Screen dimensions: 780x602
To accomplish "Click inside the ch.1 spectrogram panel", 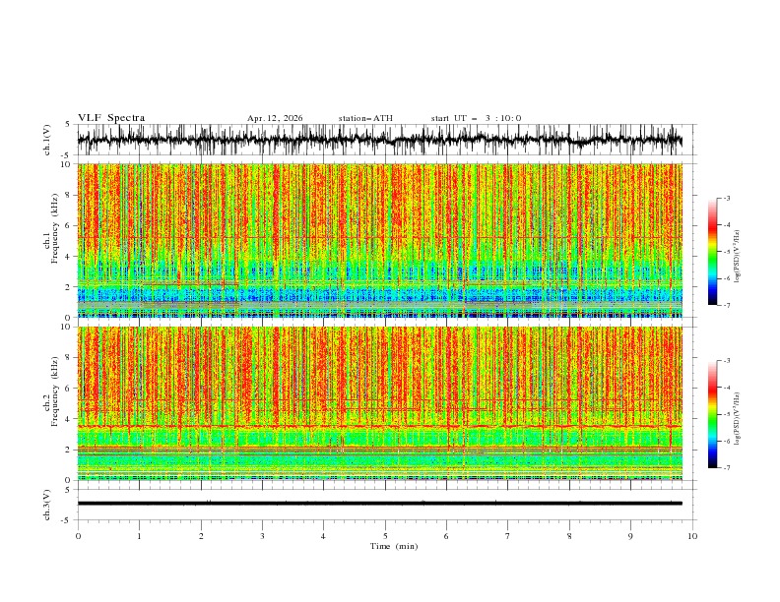I will 379,240.
